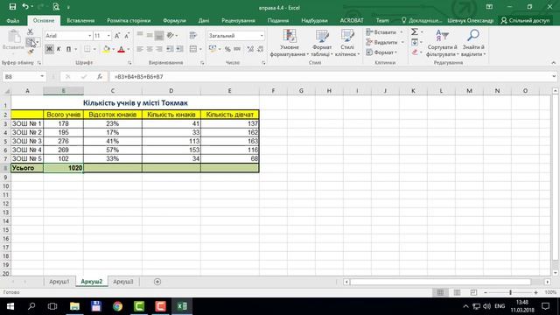Activate the Format Painter brush
The width and height of the screenshot is (560, 315).
point(31,52)
